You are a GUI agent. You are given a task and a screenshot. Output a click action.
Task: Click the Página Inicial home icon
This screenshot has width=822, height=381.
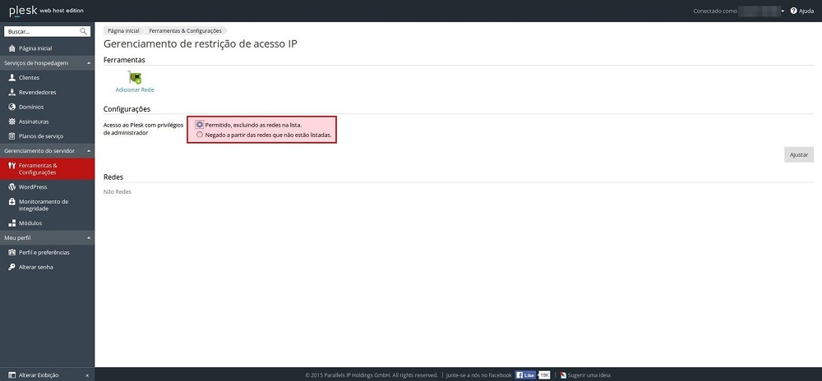(x=12, y=48)
